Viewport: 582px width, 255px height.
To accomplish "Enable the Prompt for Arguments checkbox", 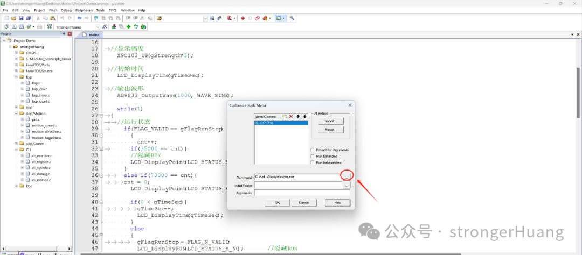I will pos(313,150).
